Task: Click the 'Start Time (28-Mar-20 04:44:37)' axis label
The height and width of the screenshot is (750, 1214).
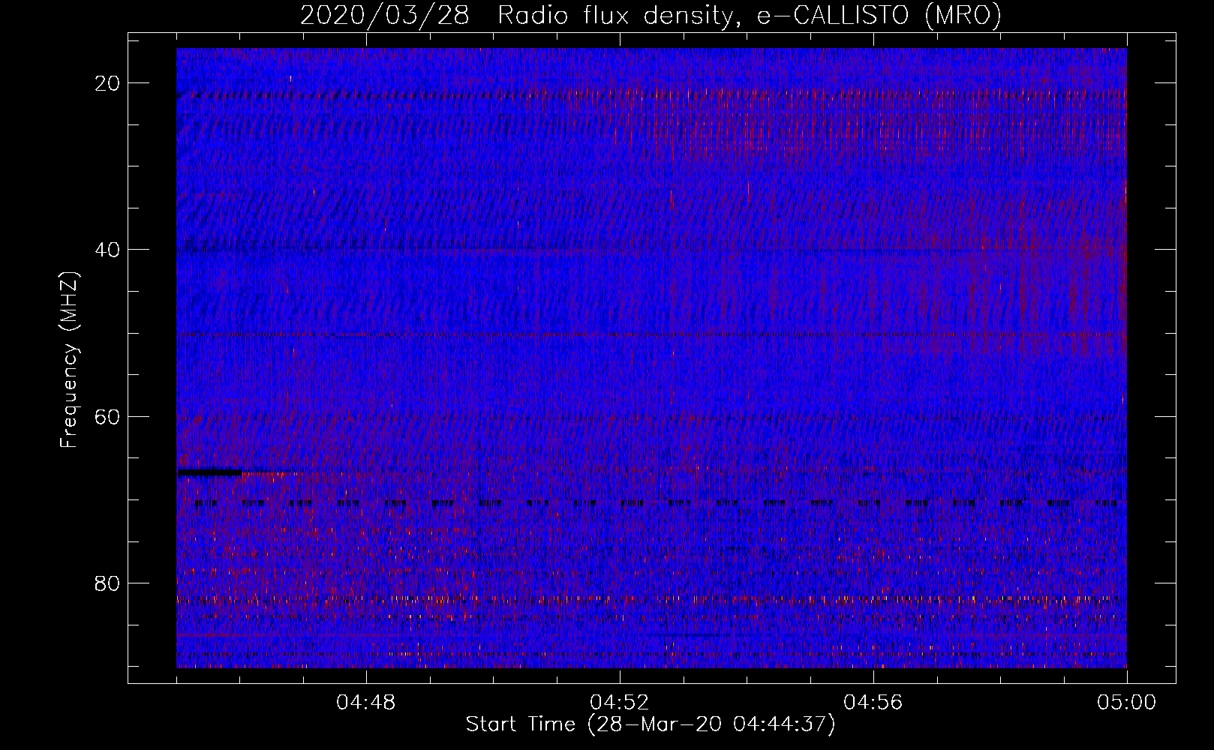Action: [x=651, y=724]
